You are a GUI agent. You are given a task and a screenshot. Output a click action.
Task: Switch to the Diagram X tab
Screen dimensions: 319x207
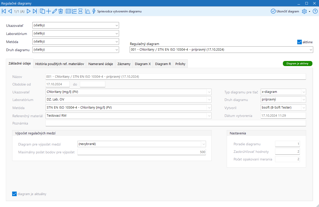coord(143,64)
